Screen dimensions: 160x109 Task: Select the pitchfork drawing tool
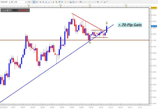[x=76, y=2]
